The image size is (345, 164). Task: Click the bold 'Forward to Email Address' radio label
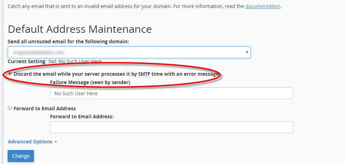click(45, 109)
